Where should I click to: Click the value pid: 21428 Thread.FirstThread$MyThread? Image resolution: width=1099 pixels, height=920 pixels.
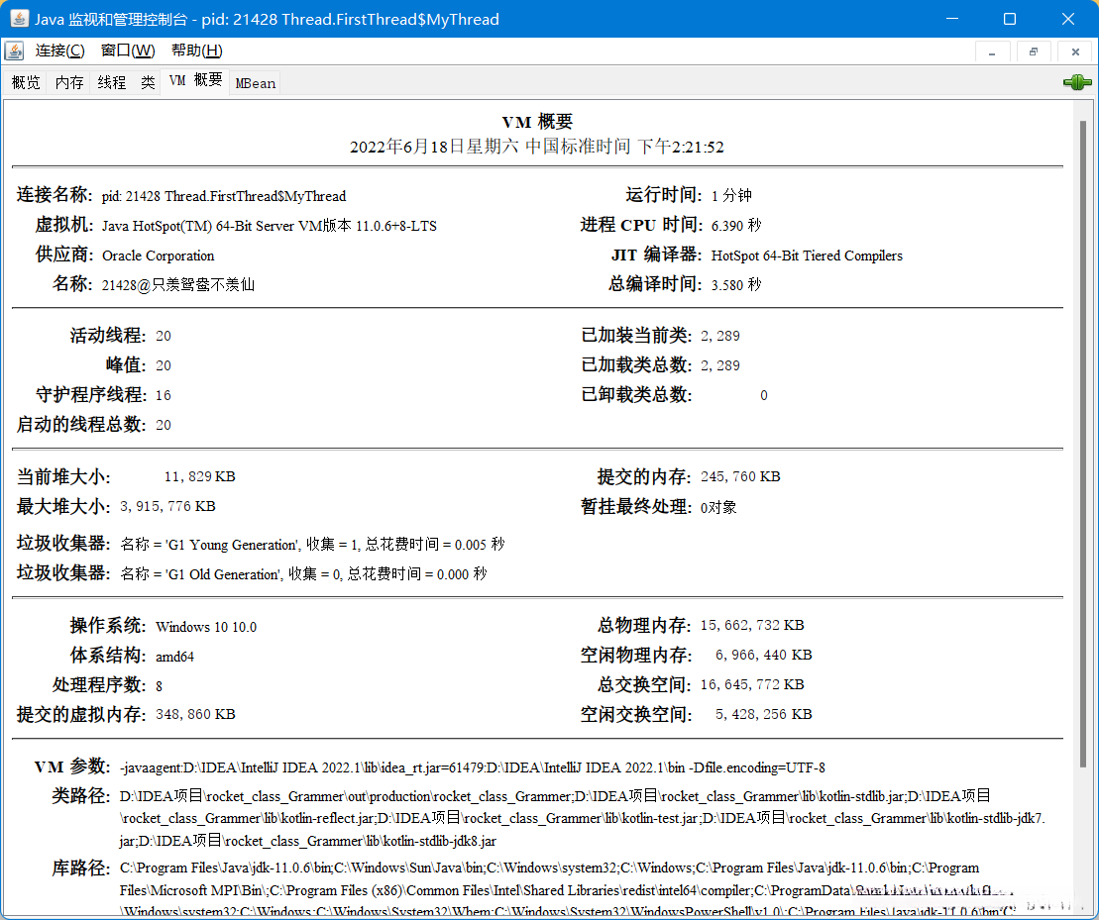(224, 196)
